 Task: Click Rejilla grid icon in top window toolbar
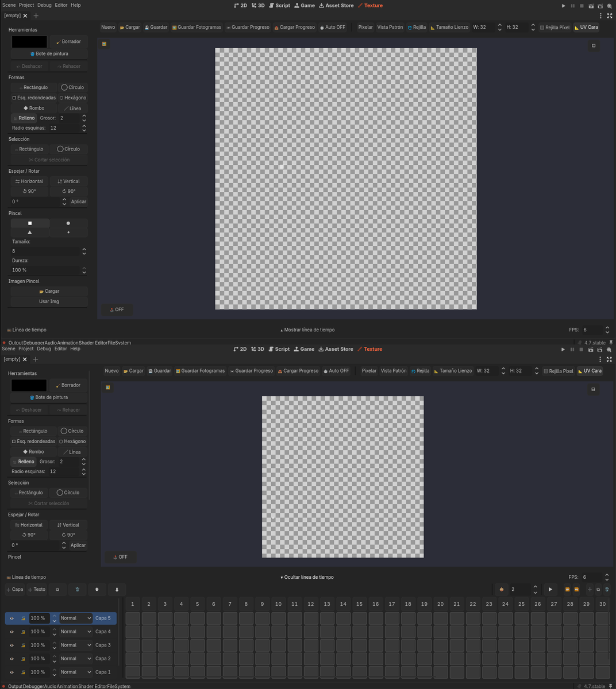pos(417,28)
